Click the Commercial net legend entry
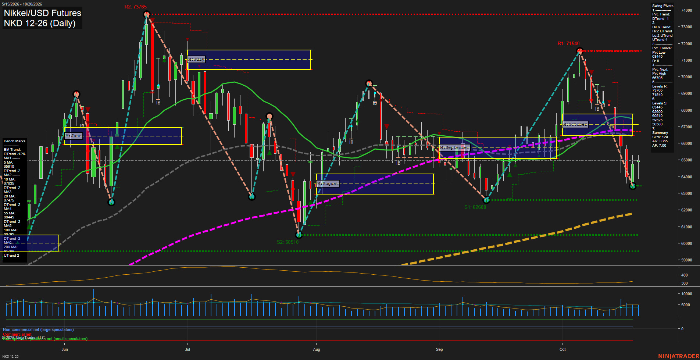700x360 pixels. [x=17, y=334]
